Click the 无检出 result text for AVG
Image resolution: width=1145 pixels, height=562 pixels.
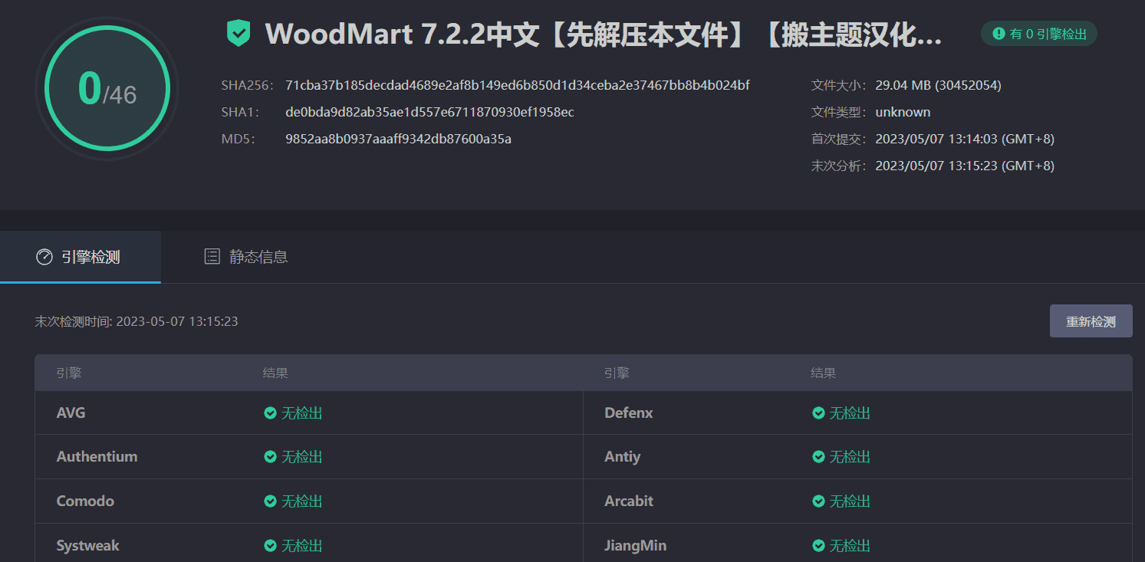302,413
